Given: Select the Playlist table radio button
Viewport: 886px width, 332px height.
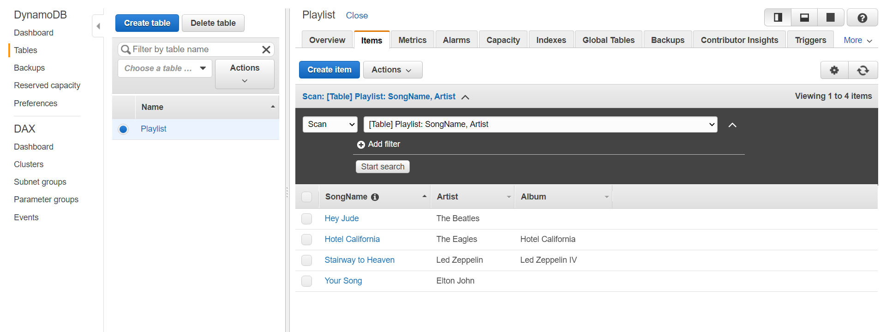Looking at the screenshot, I should click(x=123, y=129).
